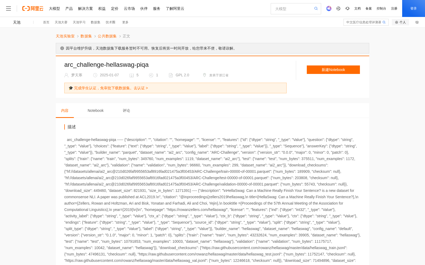Go to the 阿里云 logo homepage
The width and height of the screenshot is (425, 265).
coord(33,8)
